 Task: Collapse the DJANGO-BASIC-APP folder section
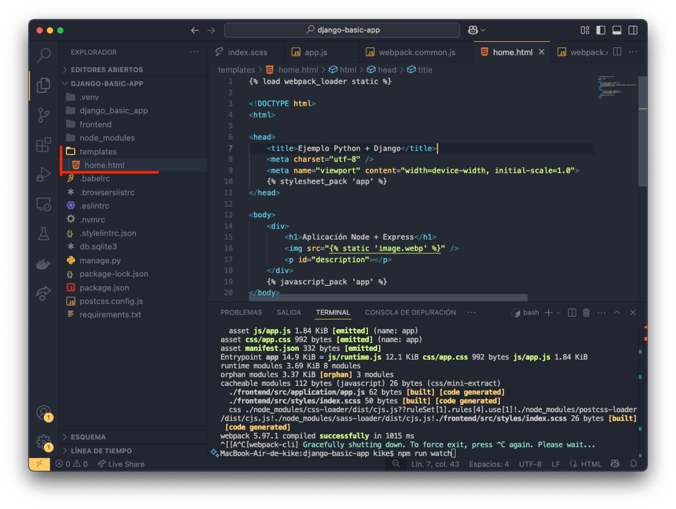[x=133, y=83]
